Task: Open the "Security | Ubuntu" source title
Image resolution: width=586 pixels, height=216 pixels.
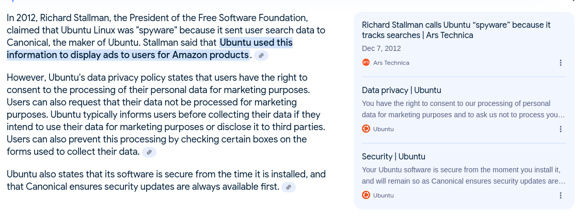Action: (393, 156)
